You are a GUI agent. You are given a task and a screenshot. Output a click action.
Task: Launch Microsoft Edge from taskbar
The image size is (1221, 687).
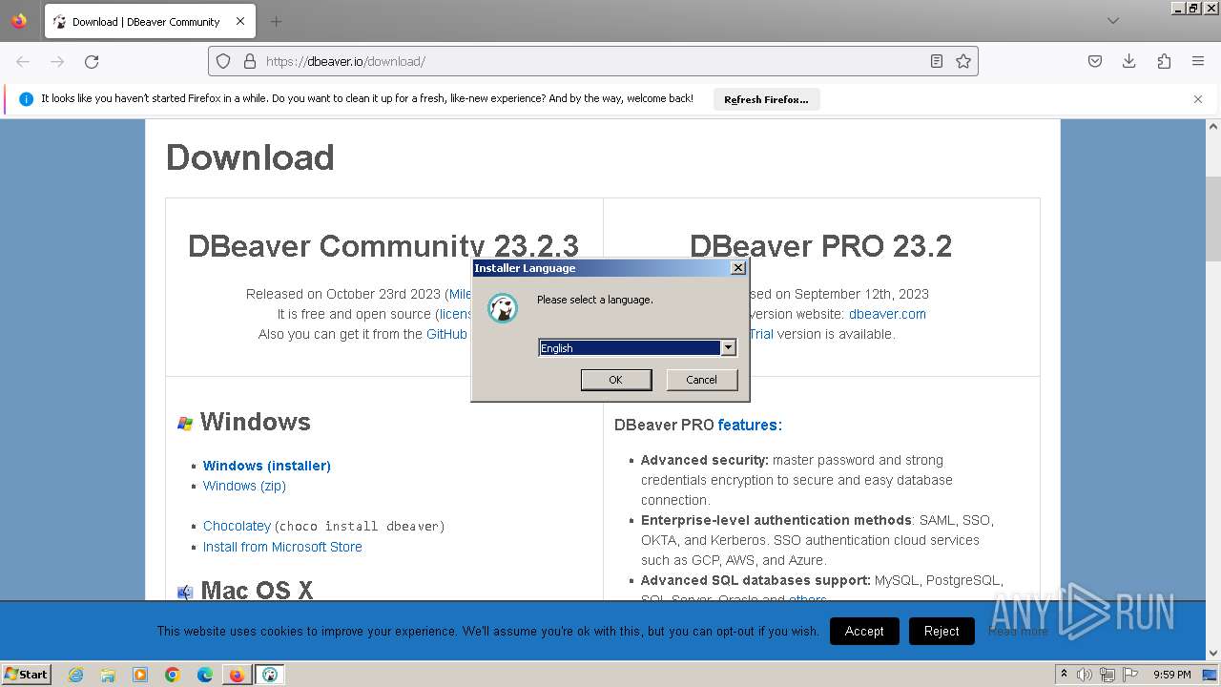(x=205, y=675)
